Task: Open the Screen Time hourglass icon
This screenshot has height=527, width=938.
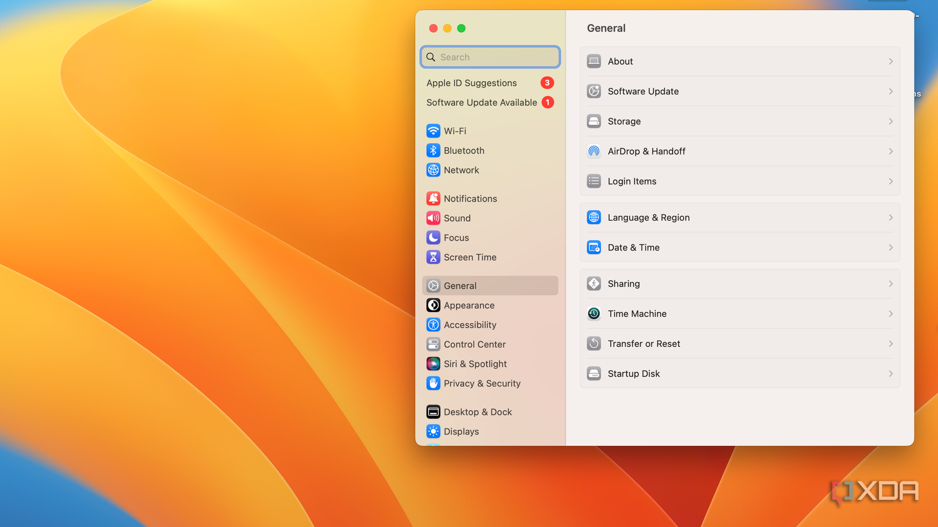Action: click(x=433, y=257)
